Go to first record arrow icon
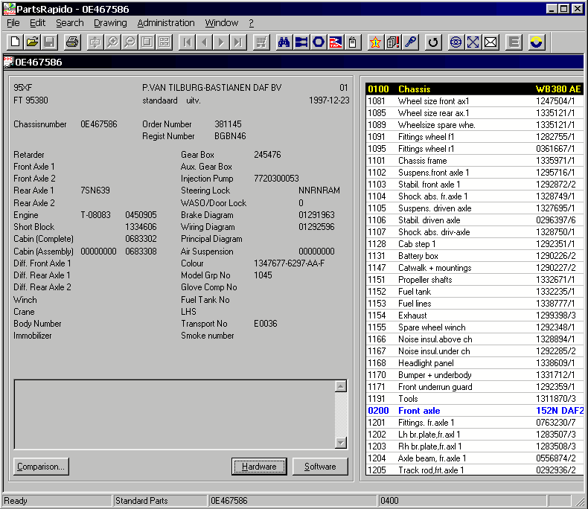 (187, 42)
